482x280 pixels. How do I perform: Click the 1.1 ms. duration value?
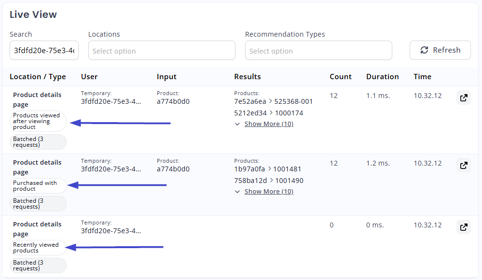coord(378,96)
